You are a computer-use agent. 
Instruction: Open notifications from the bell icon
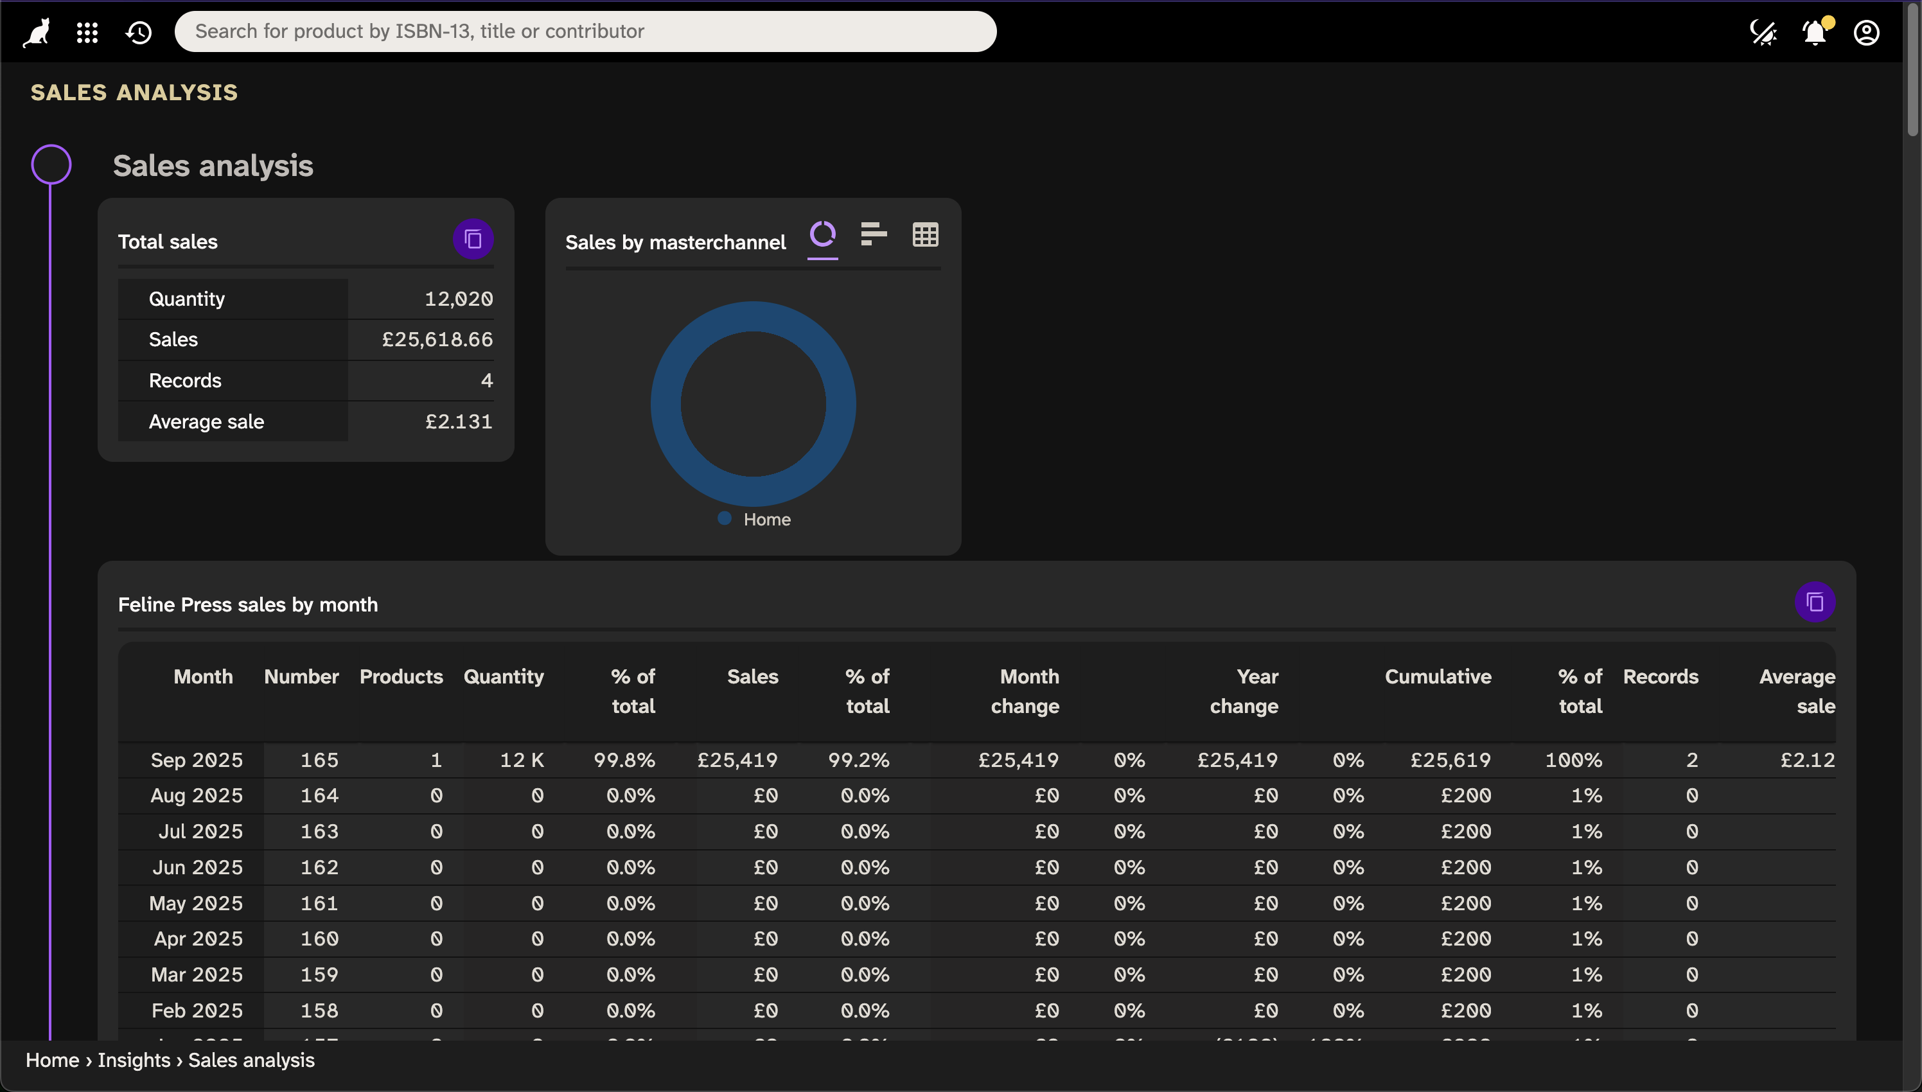click(1814, 32)
